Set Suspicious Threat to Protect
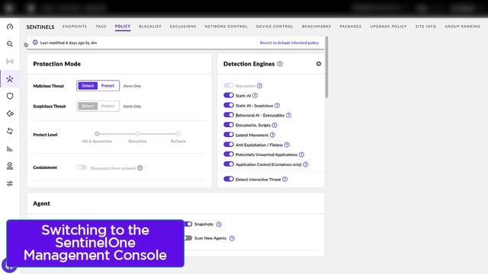 pyautogui.click(x=108, y=106)
